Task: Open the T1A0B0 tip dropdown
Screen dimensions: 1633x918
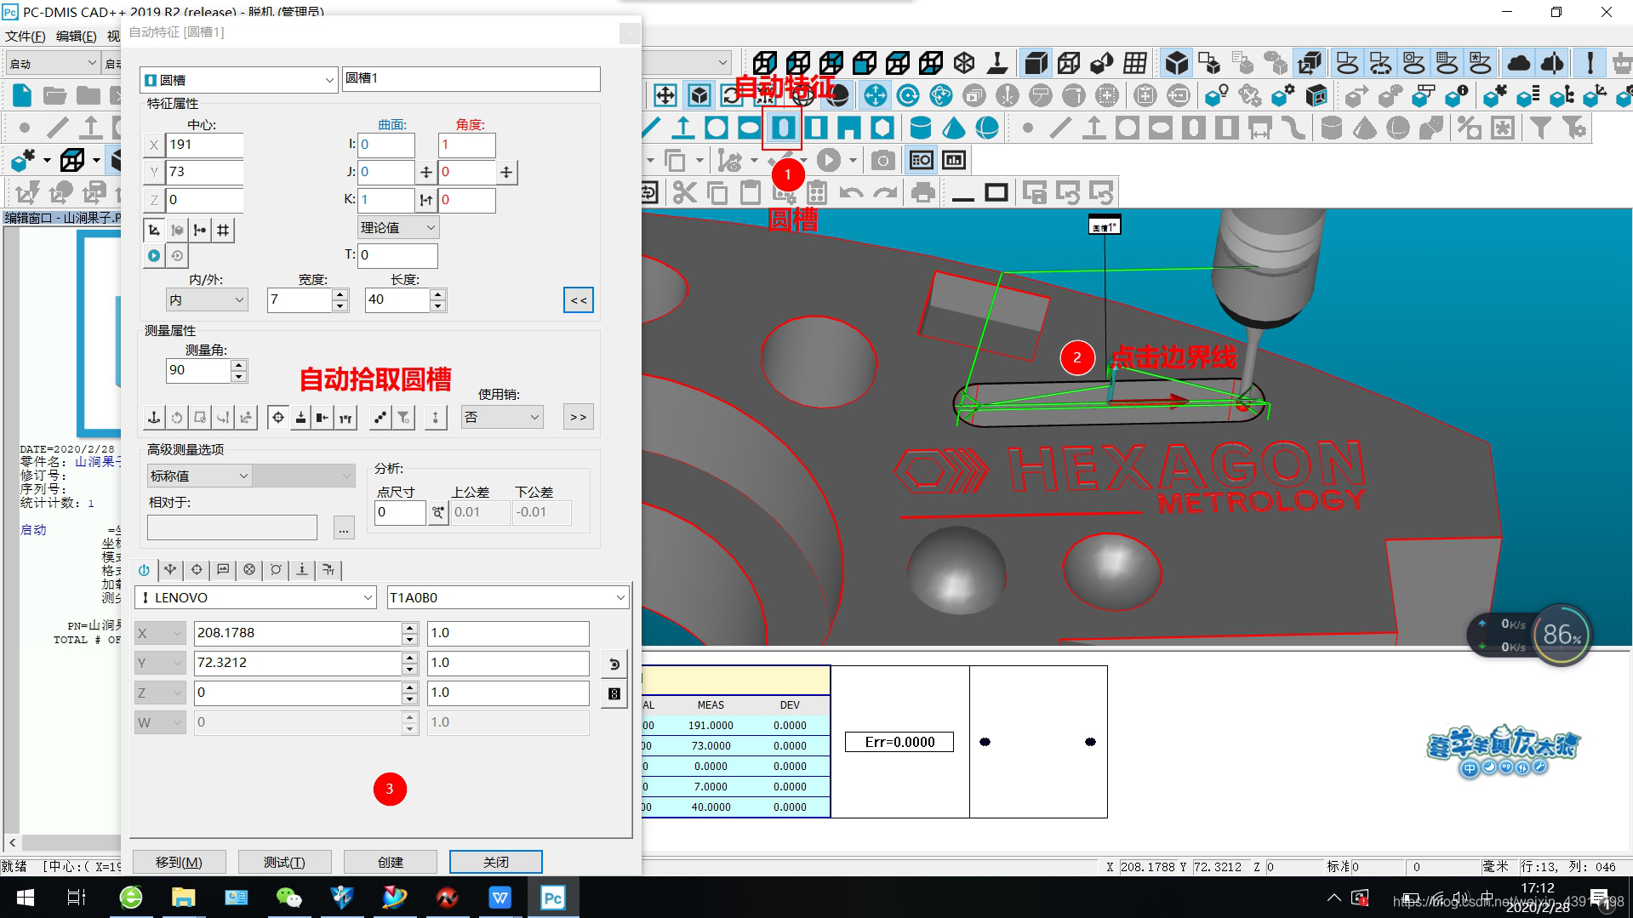Action: (x=508, y=598)
